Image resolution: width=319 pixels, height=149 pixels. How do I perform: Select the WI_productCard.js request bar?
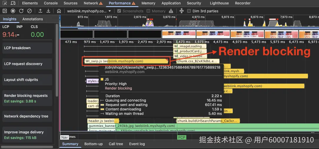tap(190, 51)
